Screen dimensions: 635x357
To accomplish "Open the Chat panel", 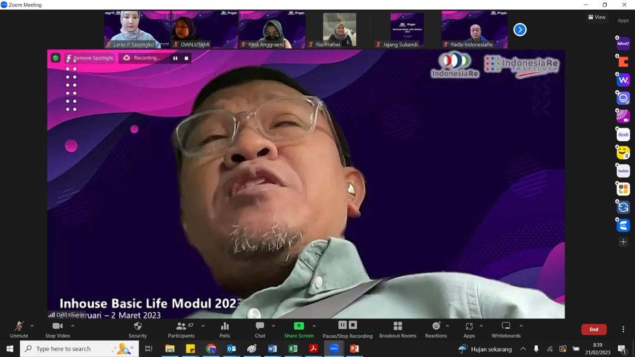I will [260, 330].
